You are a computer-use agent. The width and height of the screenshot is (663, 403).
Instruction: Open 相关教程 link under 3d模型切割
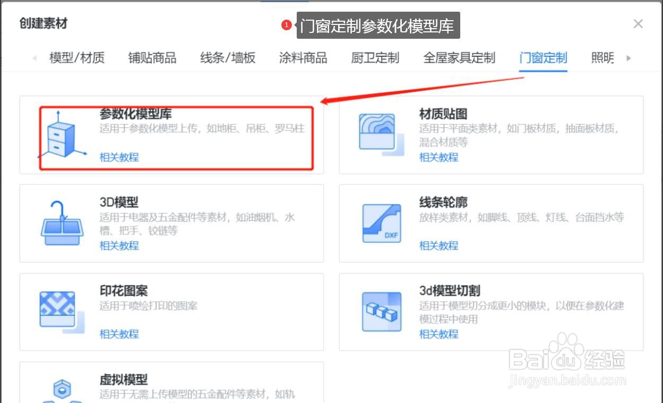point(438,334)
